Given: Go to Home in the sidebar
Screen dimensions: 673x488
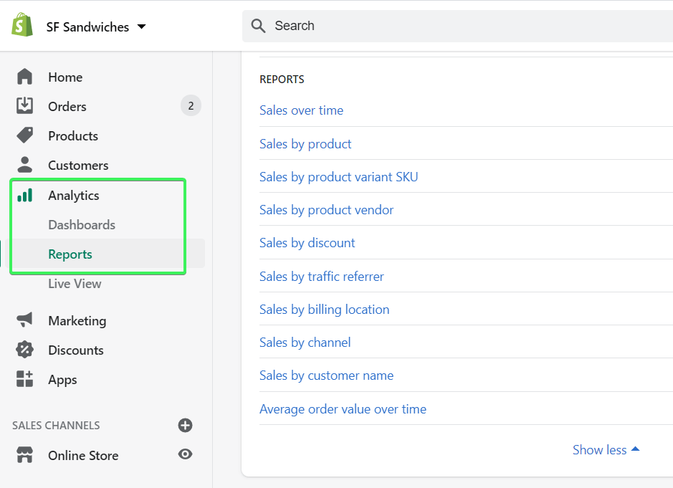Looking at the screenshot, I should point(65,77).
